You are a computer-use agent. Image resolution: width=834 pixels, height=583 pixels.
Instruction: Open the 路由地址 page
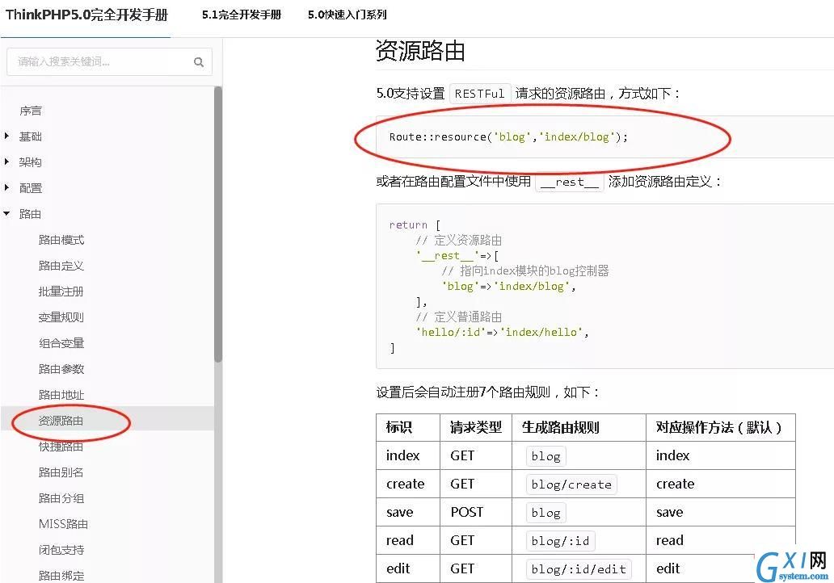coord(61,395)
